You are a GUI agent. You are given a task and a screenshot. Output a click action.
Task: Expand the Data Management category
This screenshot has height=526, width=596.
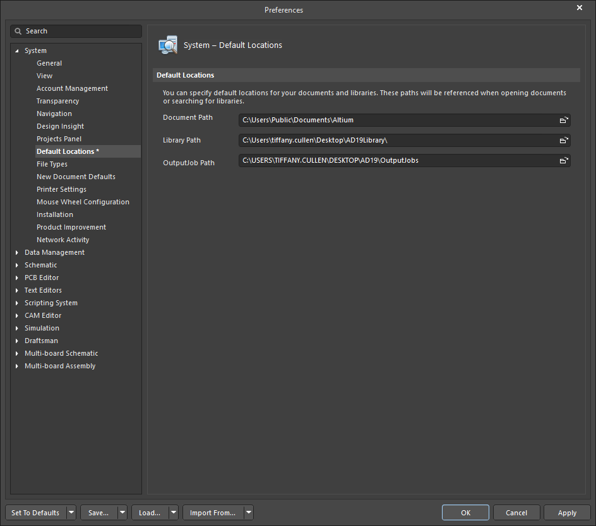point(17,252)
